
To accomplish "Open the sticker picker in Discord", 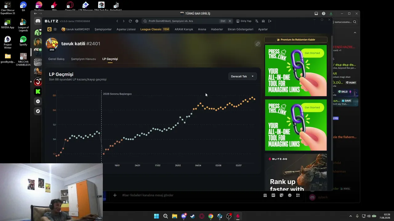I will point(281,195).
